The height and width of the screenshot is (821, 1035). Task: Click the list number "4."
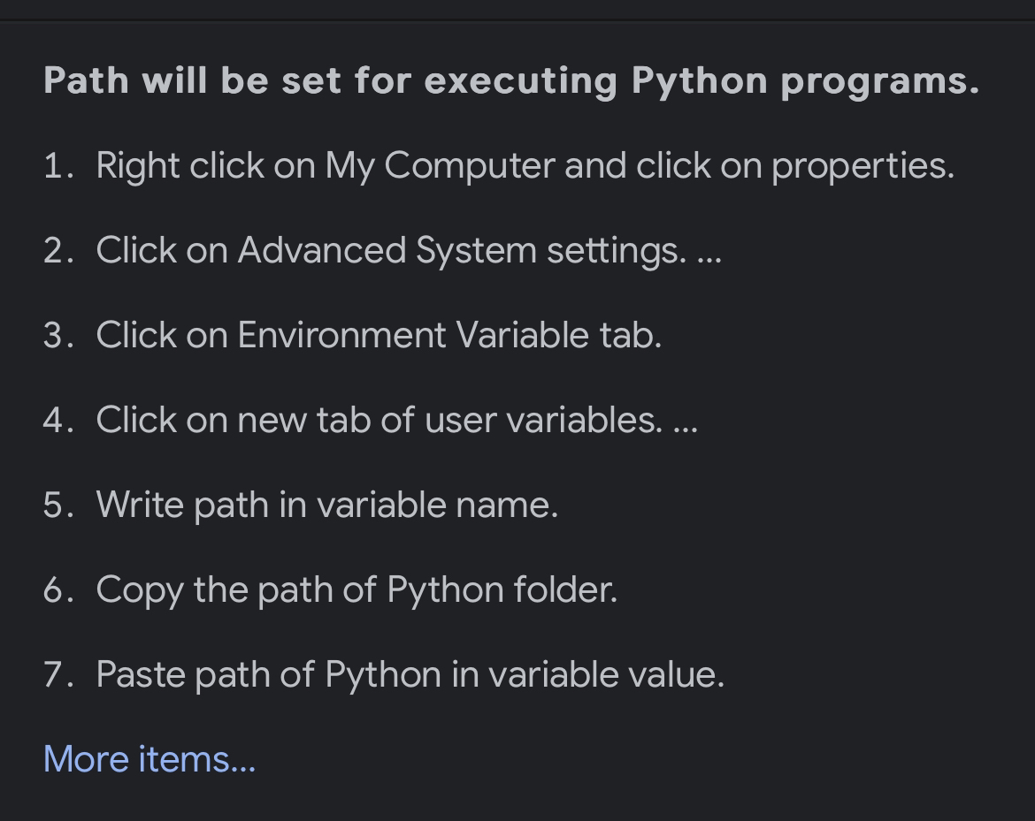(x=58, y=421)
